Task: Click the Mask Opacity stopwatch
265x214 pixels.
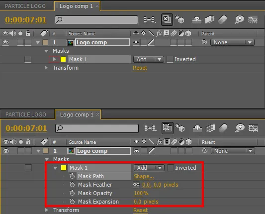Action: click(x=72, y=193)
